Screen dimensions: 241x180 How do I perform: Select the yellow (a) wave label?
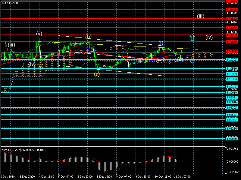pos(40,66)
